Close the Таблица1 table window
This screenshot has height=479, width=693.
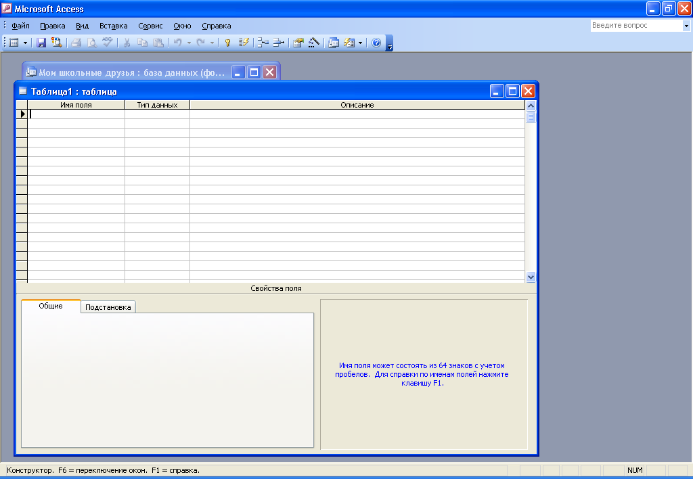click(528, 91)
